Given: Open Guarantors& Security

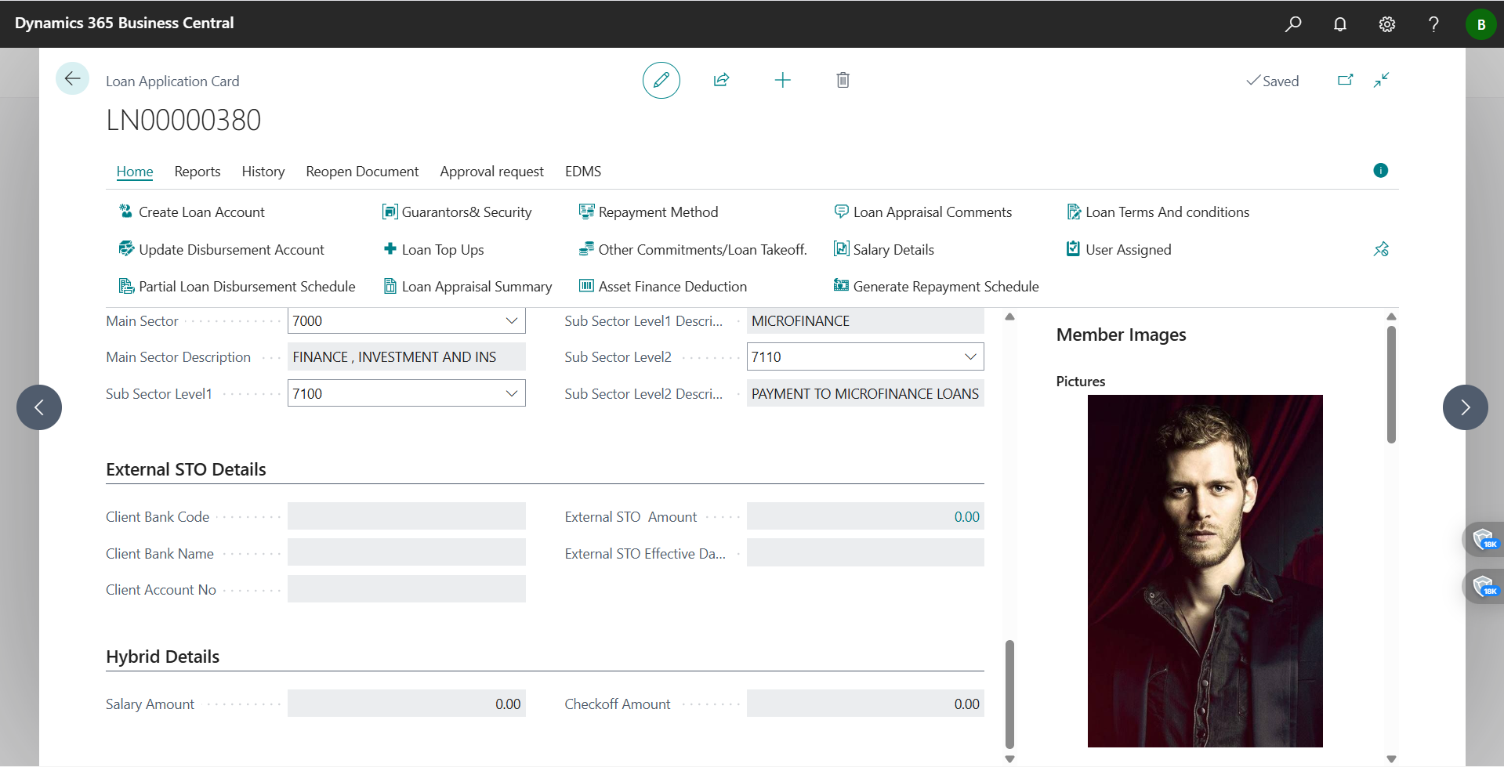Looking at the screenshot, I should [466, 212].
